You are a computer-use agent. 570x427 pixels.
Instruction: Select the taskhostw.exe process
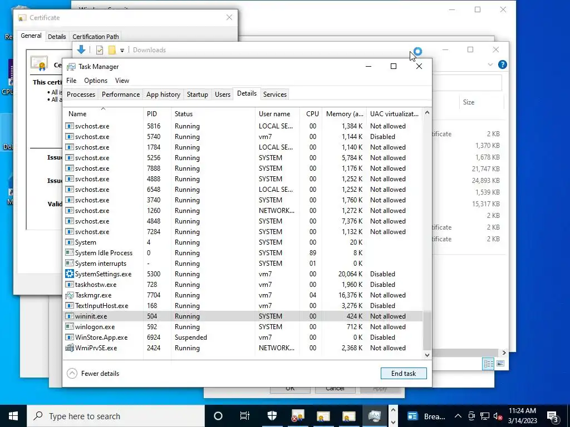coord(243,285)
